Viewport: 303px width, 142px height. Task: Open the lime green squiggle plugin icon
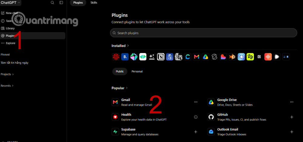coord(250,57)
